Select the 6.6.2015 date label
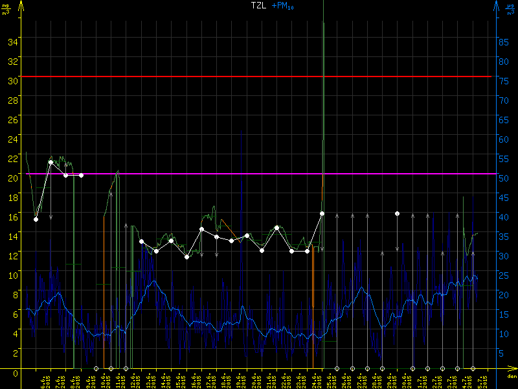 (44, 382)
